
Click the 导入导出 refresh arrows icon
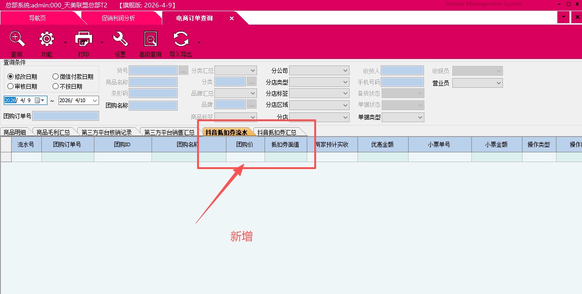[181, 39]
